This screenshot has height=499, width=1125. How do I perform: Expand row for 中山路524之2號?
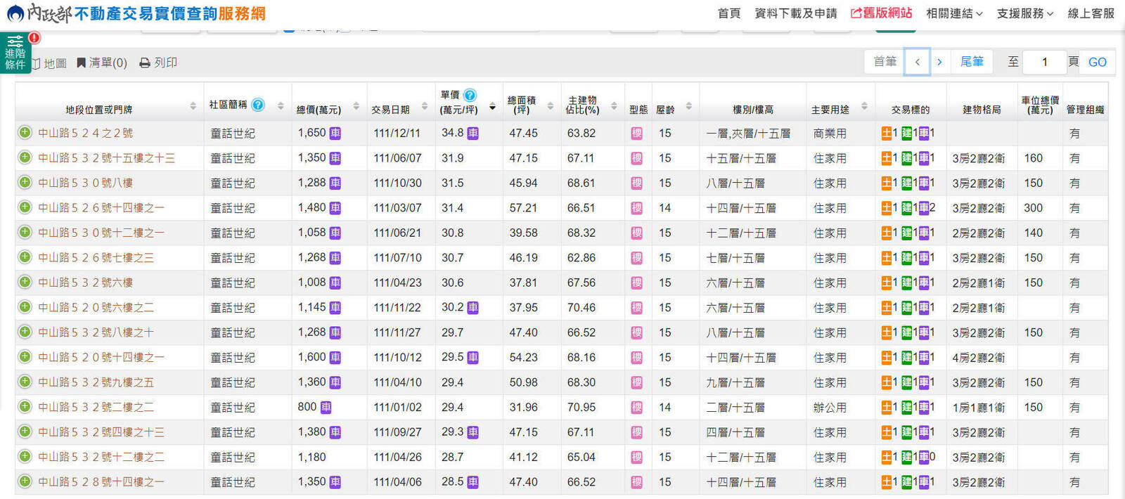point(25,133)
